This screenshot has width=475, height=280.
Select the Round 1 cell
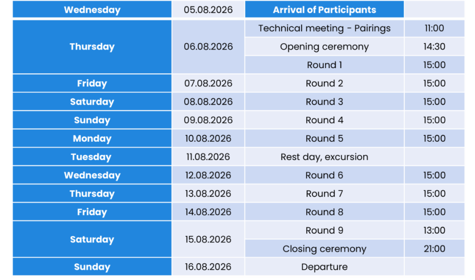click(x=324, y=65)
